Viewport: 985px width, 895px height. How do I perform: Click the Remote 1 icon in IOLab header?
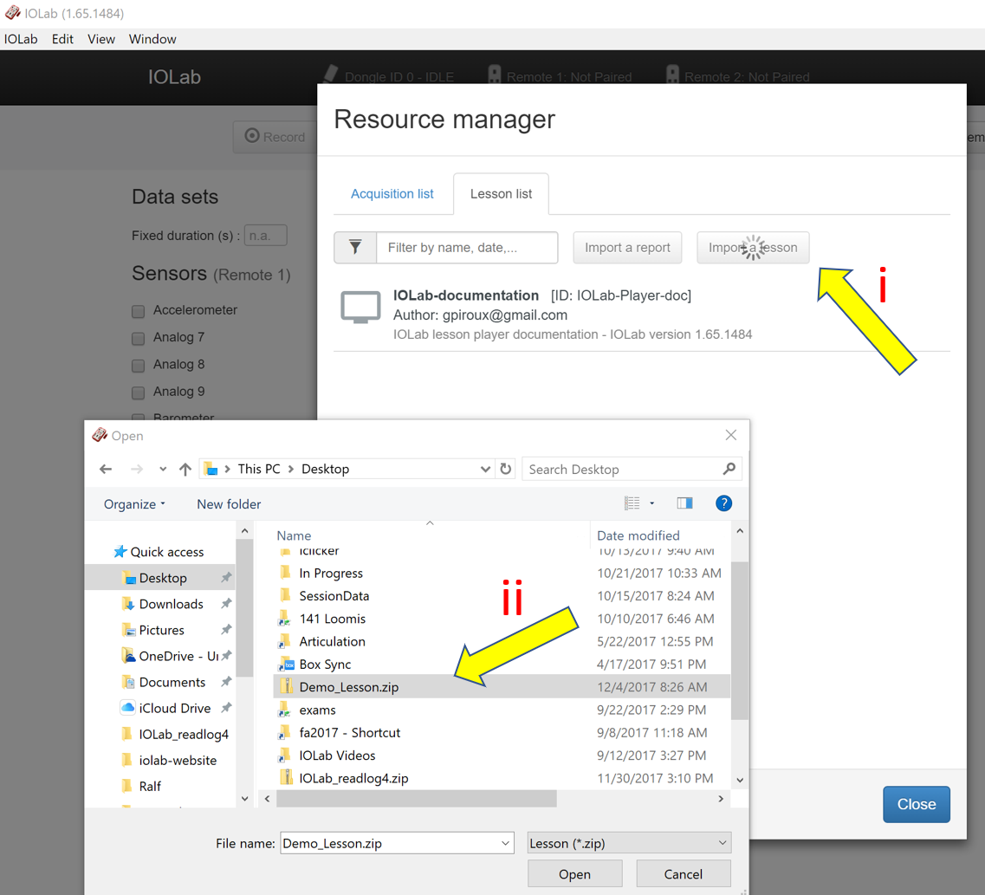495,75
